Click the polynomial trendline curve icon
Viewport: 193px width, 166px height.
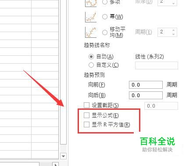[91, 4]
